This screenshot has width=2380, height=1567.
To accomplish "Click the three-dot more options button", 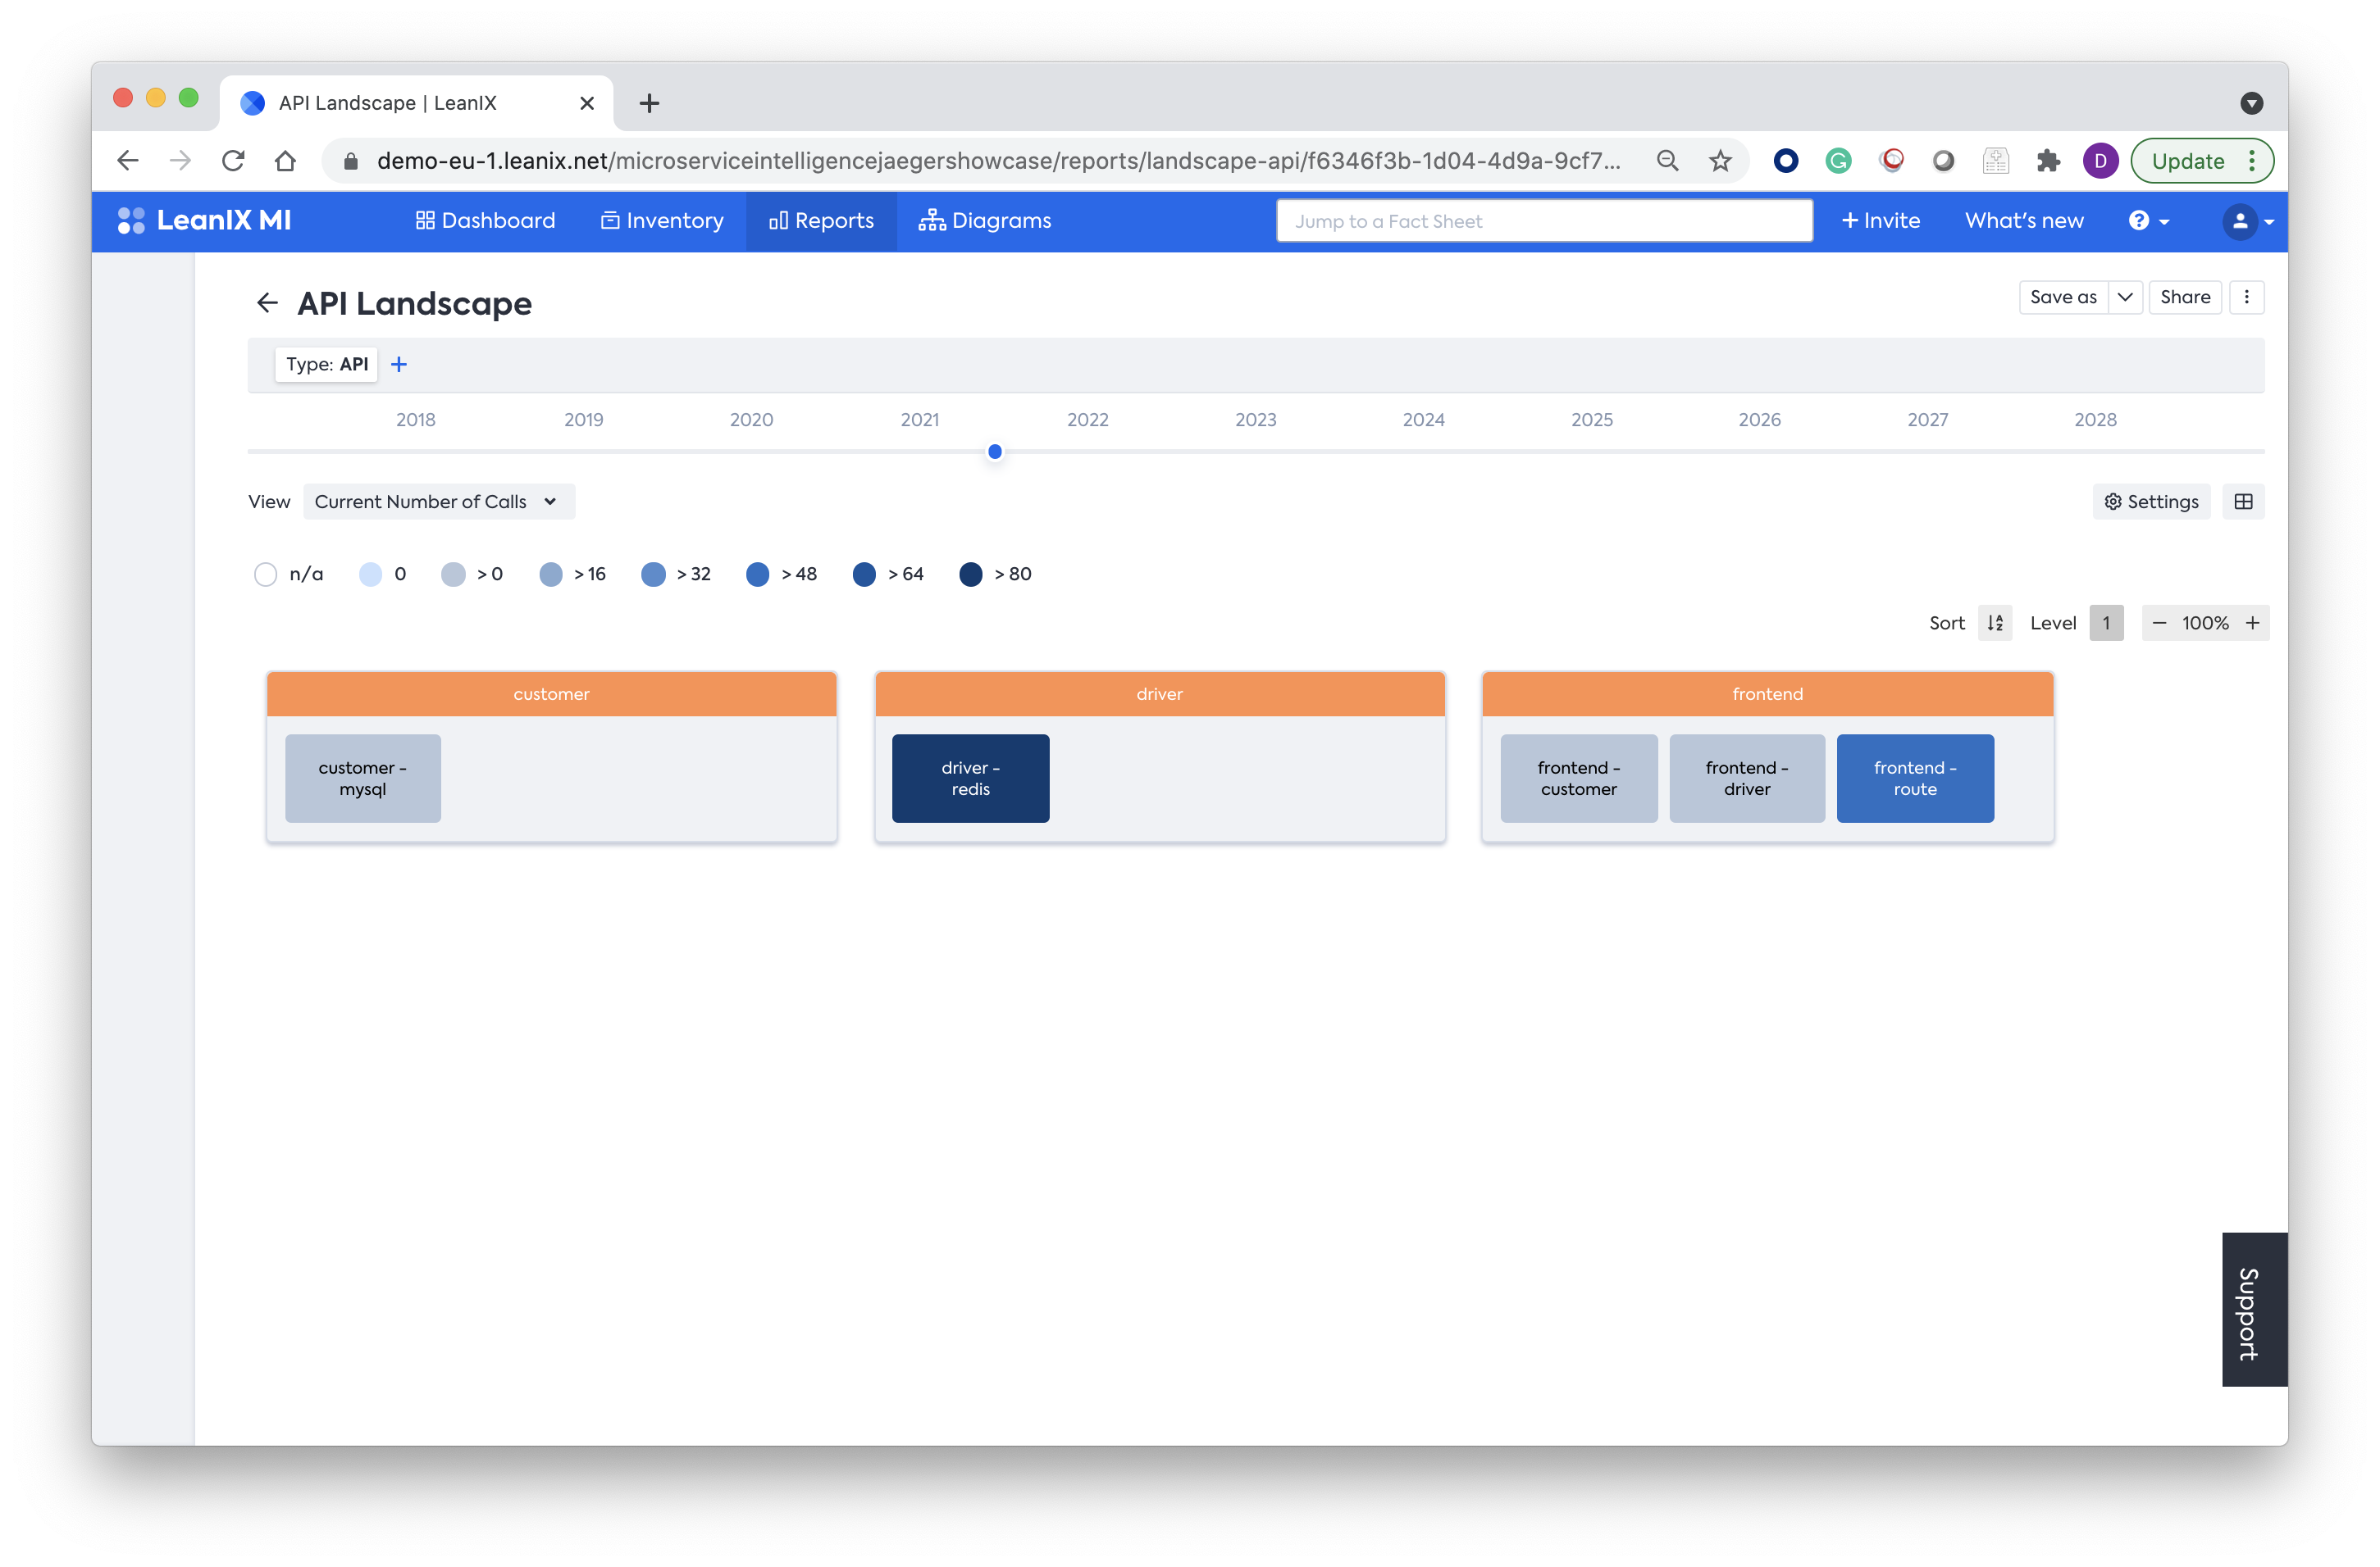I will [2246, 297].
